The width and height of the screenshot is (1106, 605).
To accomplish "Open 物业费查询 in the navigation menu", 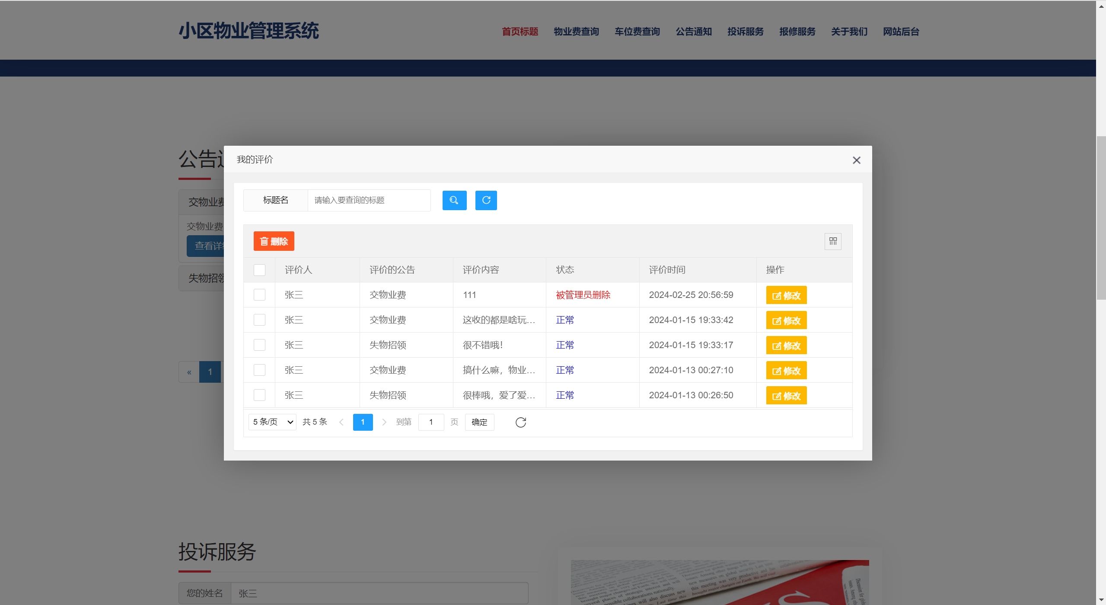I will pos(576,32).
